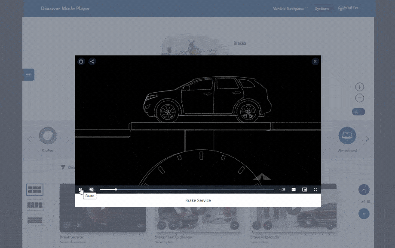
Task: Click the zoom-out minus icon on the right
Action: click(x=359, y=98)
